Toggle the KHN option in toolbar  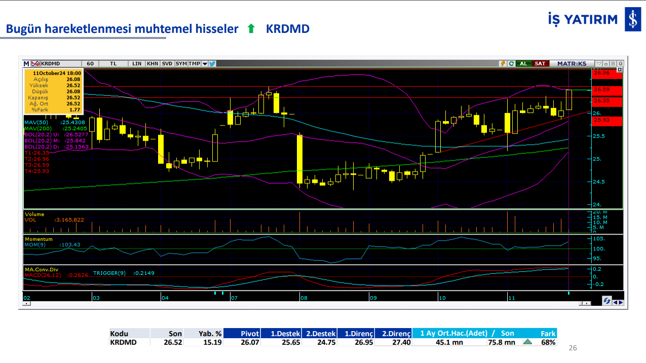[152, 64]
